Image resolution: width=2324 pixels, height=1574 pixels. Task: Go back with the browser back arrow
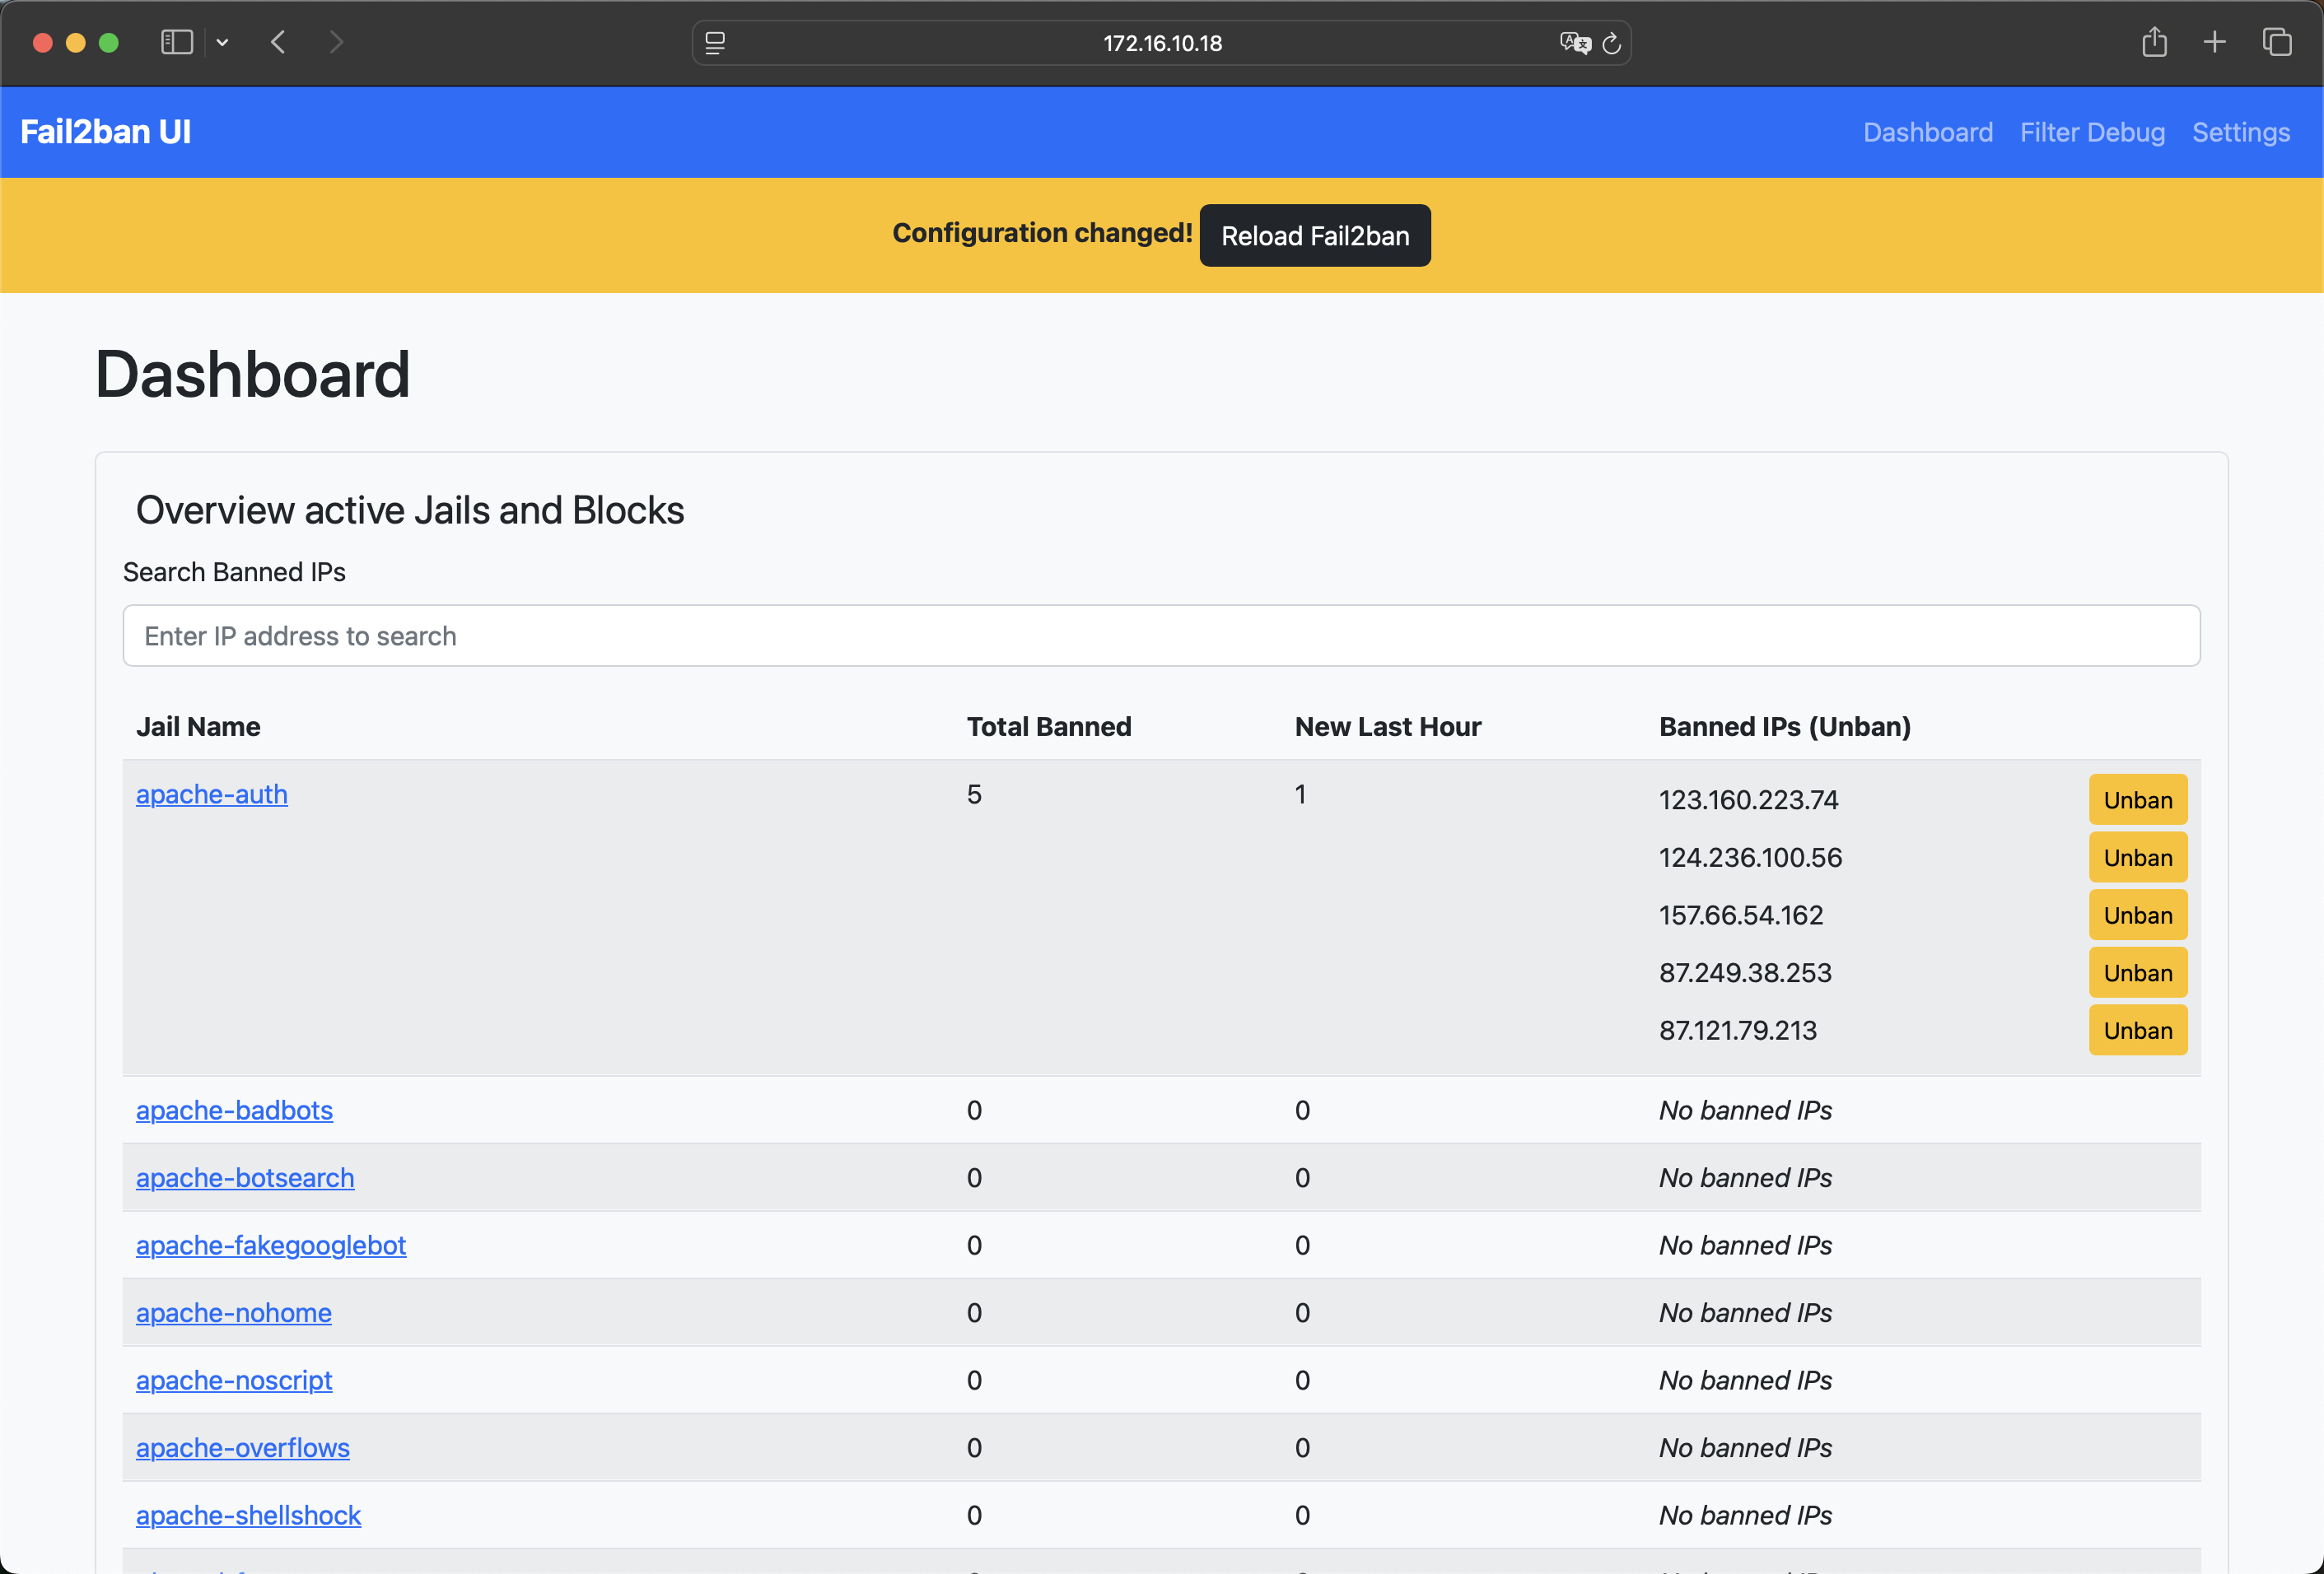click(x=279, y=42)
